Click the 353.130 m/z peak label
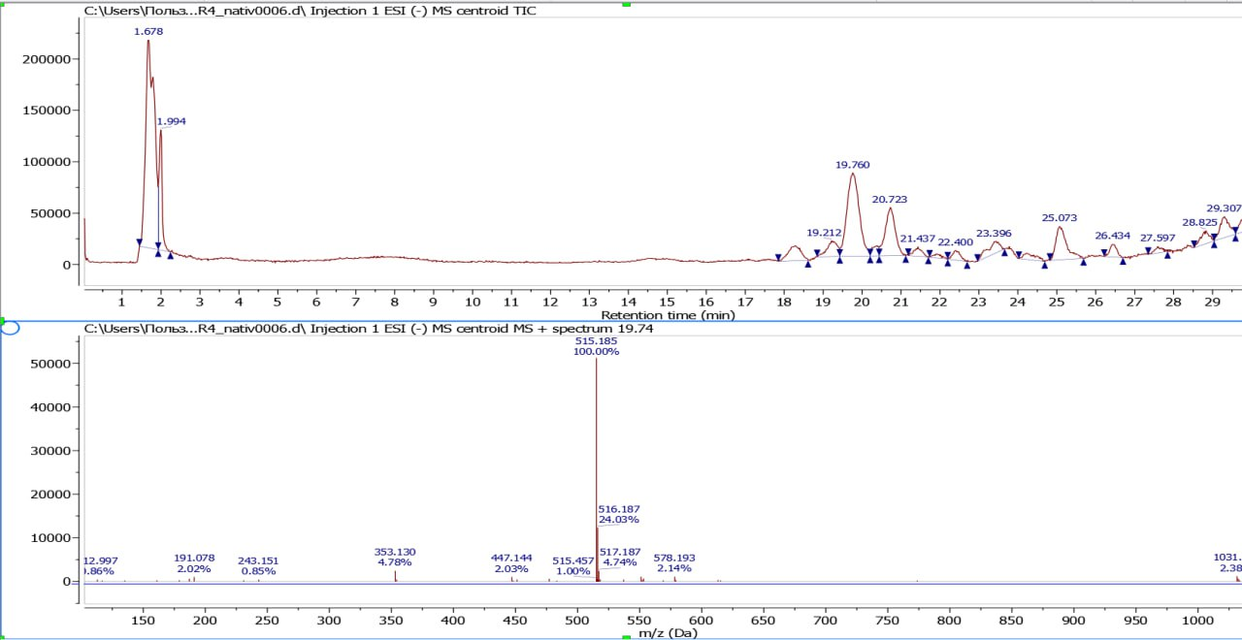Image resolution: width=1242 pixels, height=640 pixels. tap(395, 552)
